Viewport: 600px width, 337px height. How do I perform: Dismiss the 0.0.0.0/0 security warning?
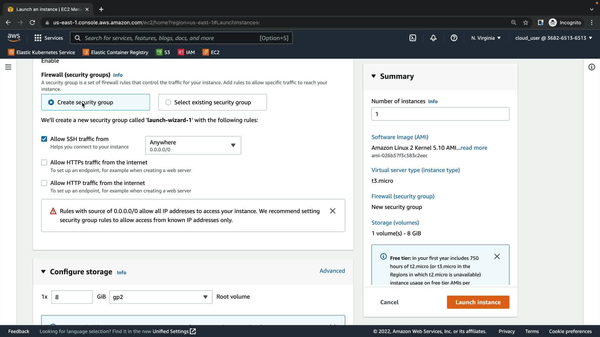pyautogui.click(x=332, y=211)
